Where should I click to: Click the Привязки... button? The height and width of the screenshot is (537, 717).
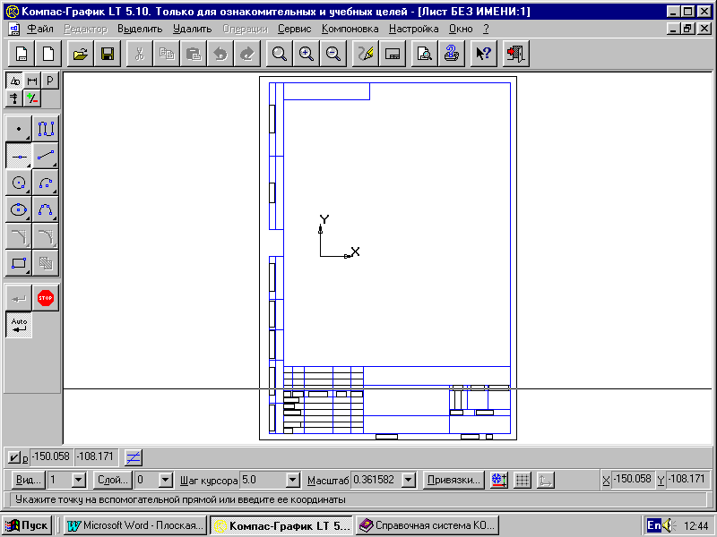(x=454, y=480)
